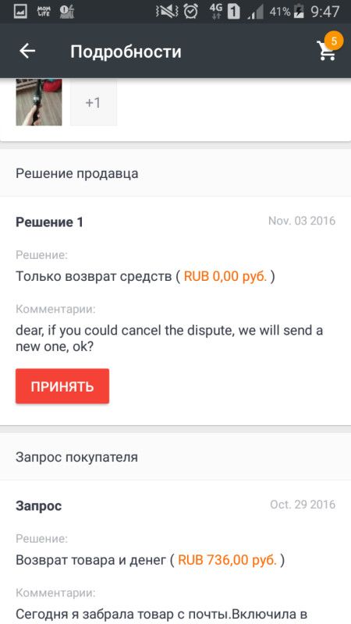Tap the alarm clock status icon

pyautogui.click(x=190, y=12)
